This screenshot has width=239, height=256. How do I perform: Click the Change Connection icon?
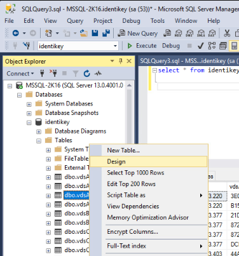[27, 46]
